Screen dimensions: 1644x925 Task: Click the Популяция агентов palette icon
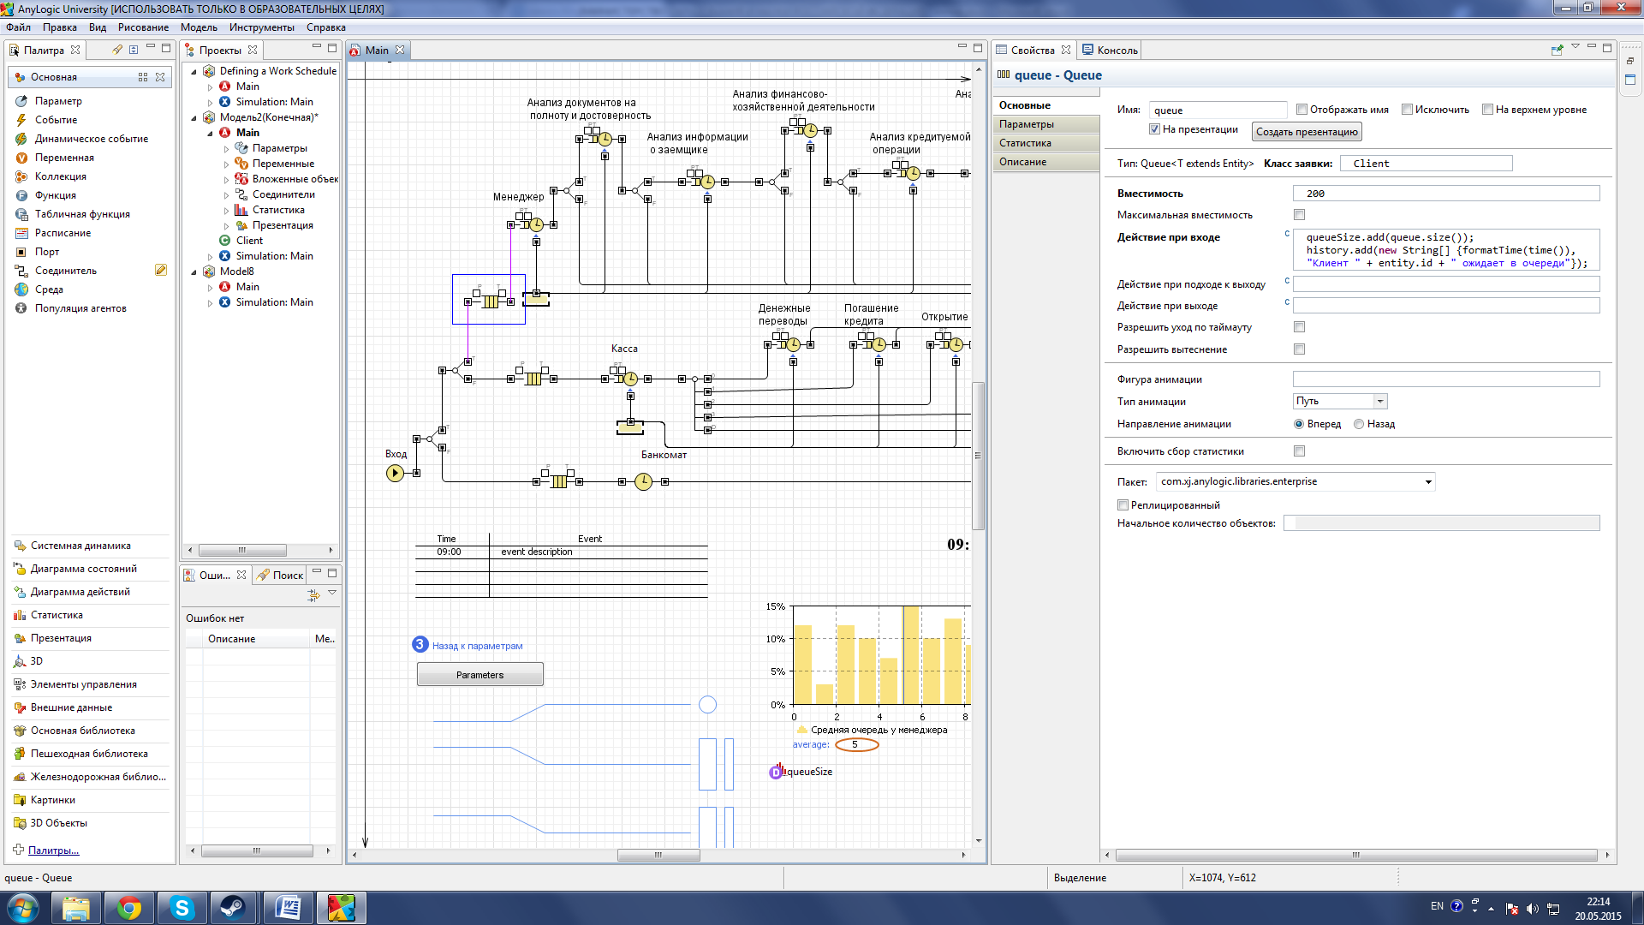pyautogui.click(x=21, y=308)
